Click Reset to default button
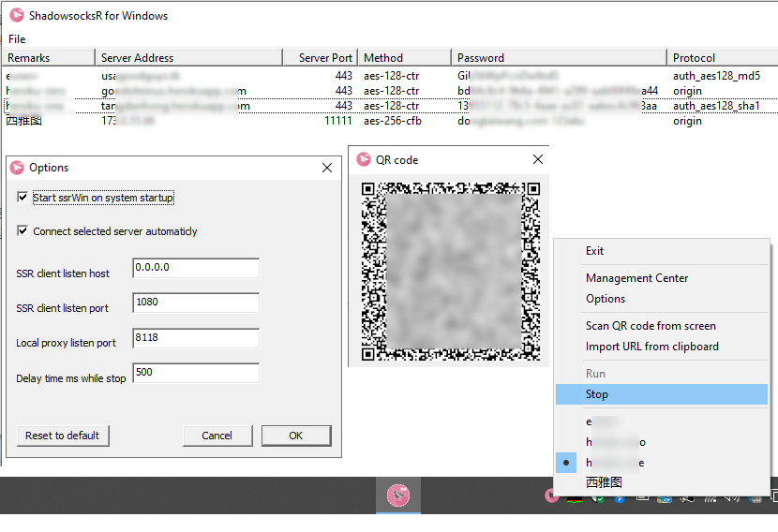The image size is (778, 532). (63, 436)
